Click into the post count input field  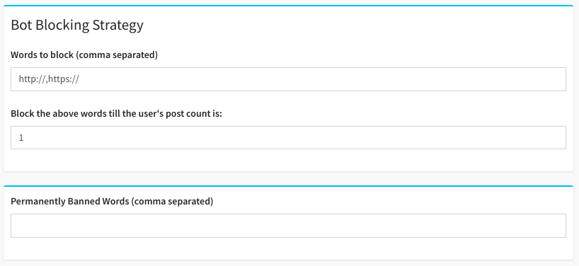[x=288, y=138]
